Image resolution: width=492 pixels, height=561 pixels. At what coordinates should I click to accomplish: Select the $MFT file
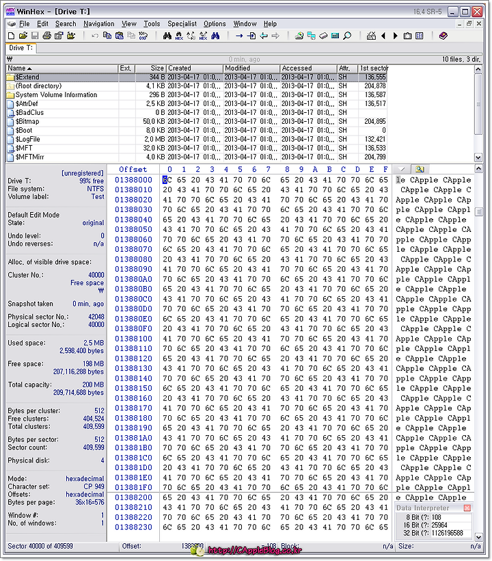(197, 148)
